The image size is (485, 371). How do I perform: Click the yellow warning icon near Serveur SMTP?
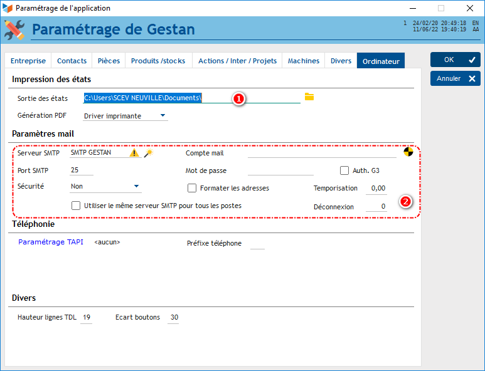click(x=134, y=153)
